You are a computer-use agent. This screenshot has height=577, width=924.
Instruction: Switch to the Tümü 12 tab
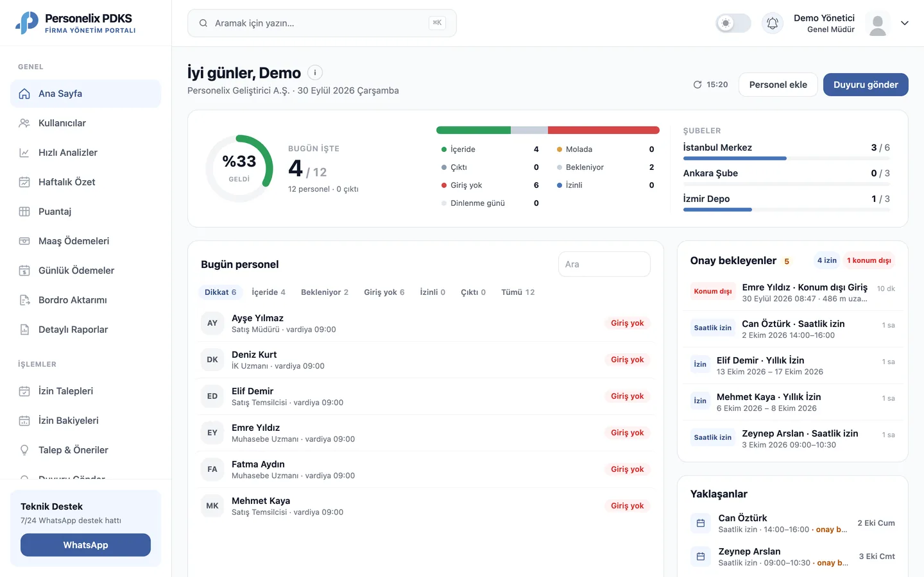point(518,292)
